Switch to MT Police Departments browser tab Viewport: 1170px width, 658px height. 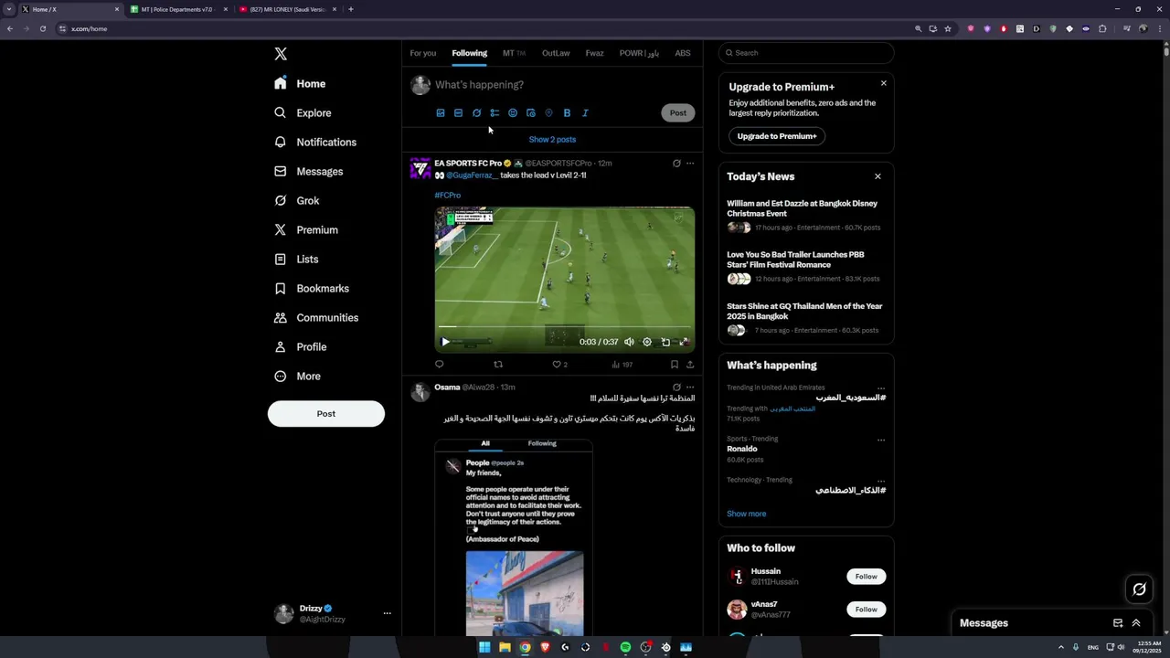(x=177, y=9)
